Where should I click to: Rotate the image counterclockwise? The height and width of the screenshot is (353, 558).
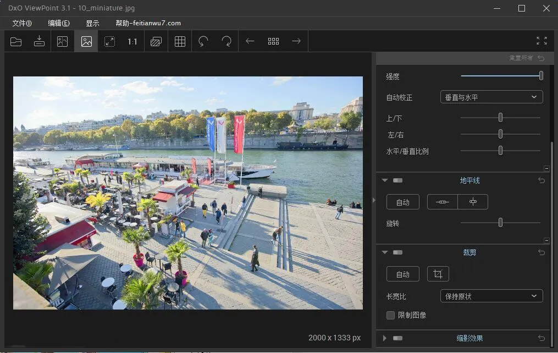[203, 41]
